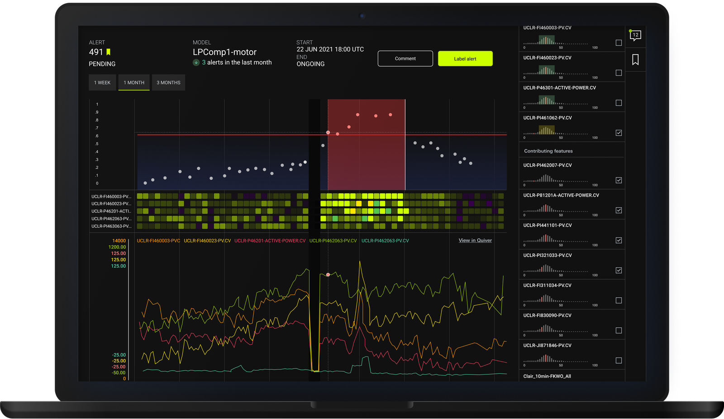Check the UCLR-JI871846-PV.CV checkbox
724x419 pixels.
point(619,361)
